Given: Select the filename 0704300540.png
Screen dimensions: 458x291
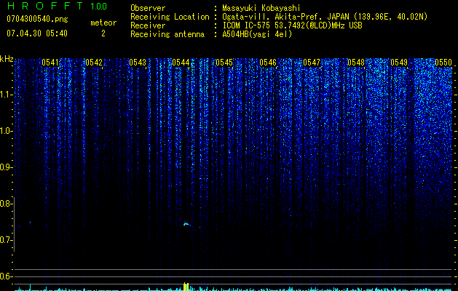Looking at the screenshot, I should [x=37, y=19].
